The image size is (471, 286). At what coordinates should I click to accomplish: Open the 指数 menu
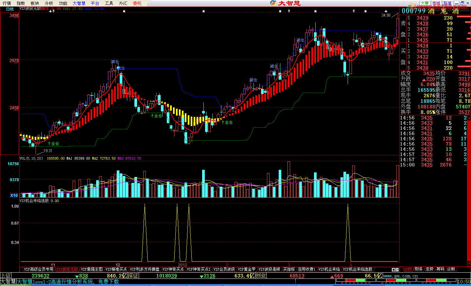[x=21, y=3]
